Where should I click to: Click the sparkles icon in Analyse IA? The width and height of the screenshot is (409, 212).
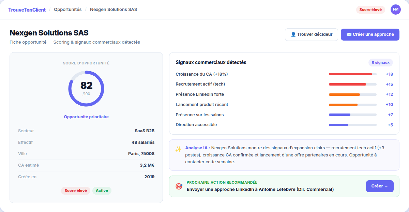(178, 149)
